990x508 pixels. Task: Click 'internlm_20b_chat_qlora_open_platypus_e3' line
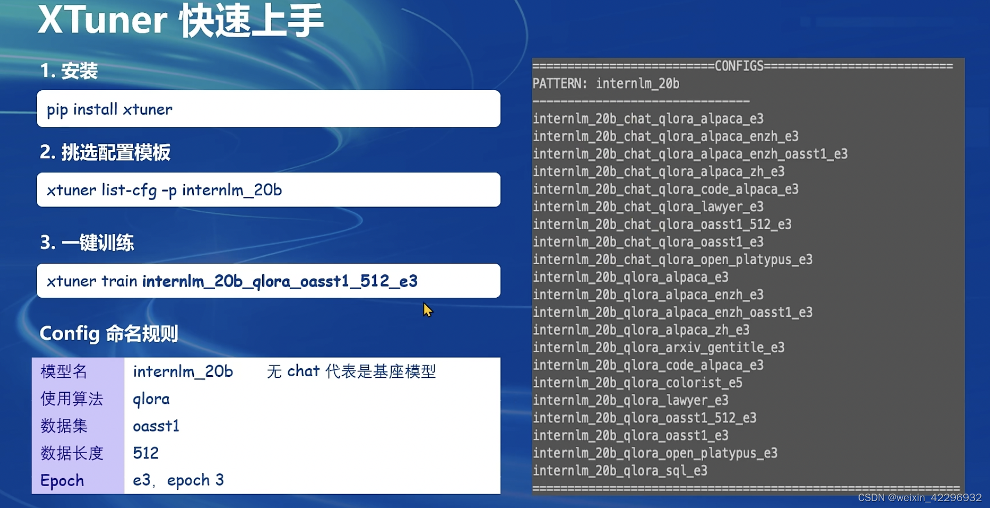pos(673,260)
